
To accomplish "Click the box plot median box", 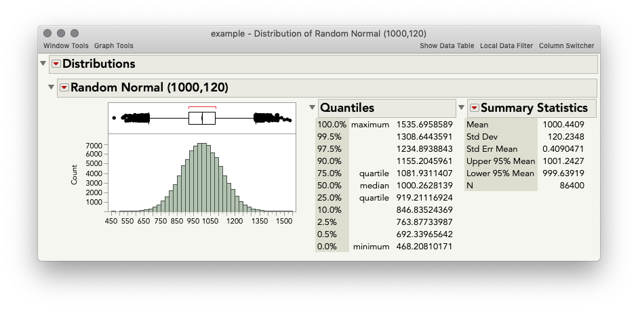I will tap(202, 119).
